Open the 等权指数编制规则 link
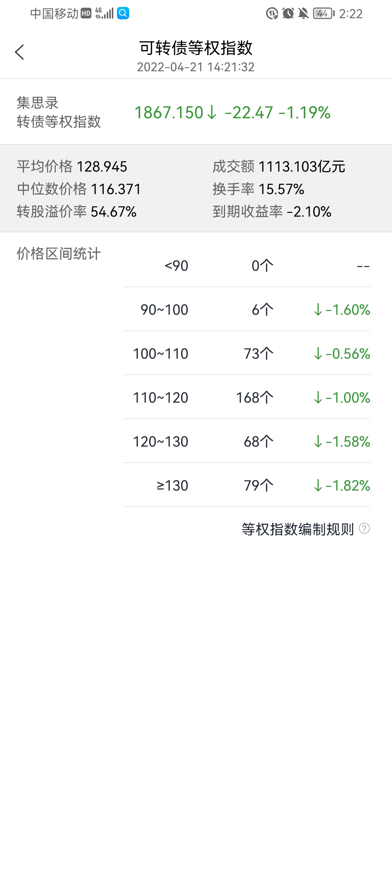This screenshot has width=392, height=872. [x=298, y=529]
